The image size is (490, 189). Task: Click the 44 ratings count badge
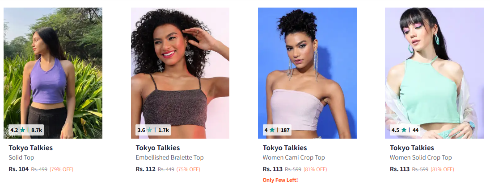[x=415, y=130]
